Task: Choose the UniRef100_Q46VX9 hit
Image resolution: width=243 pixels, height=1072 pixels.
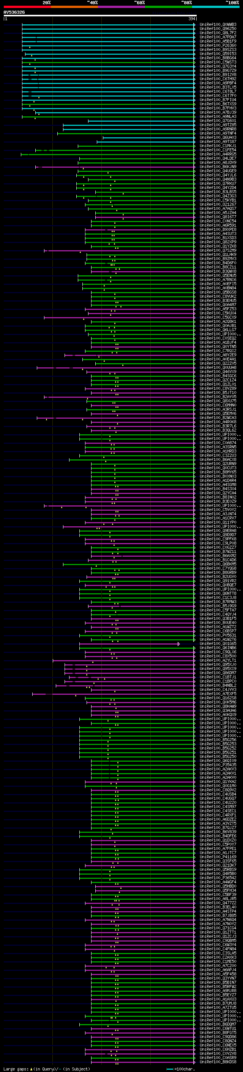Action: [x=218, y=372]
